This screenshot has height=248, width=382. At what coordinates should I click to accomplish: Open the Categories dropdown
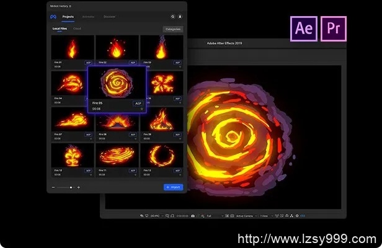point(172,29)
